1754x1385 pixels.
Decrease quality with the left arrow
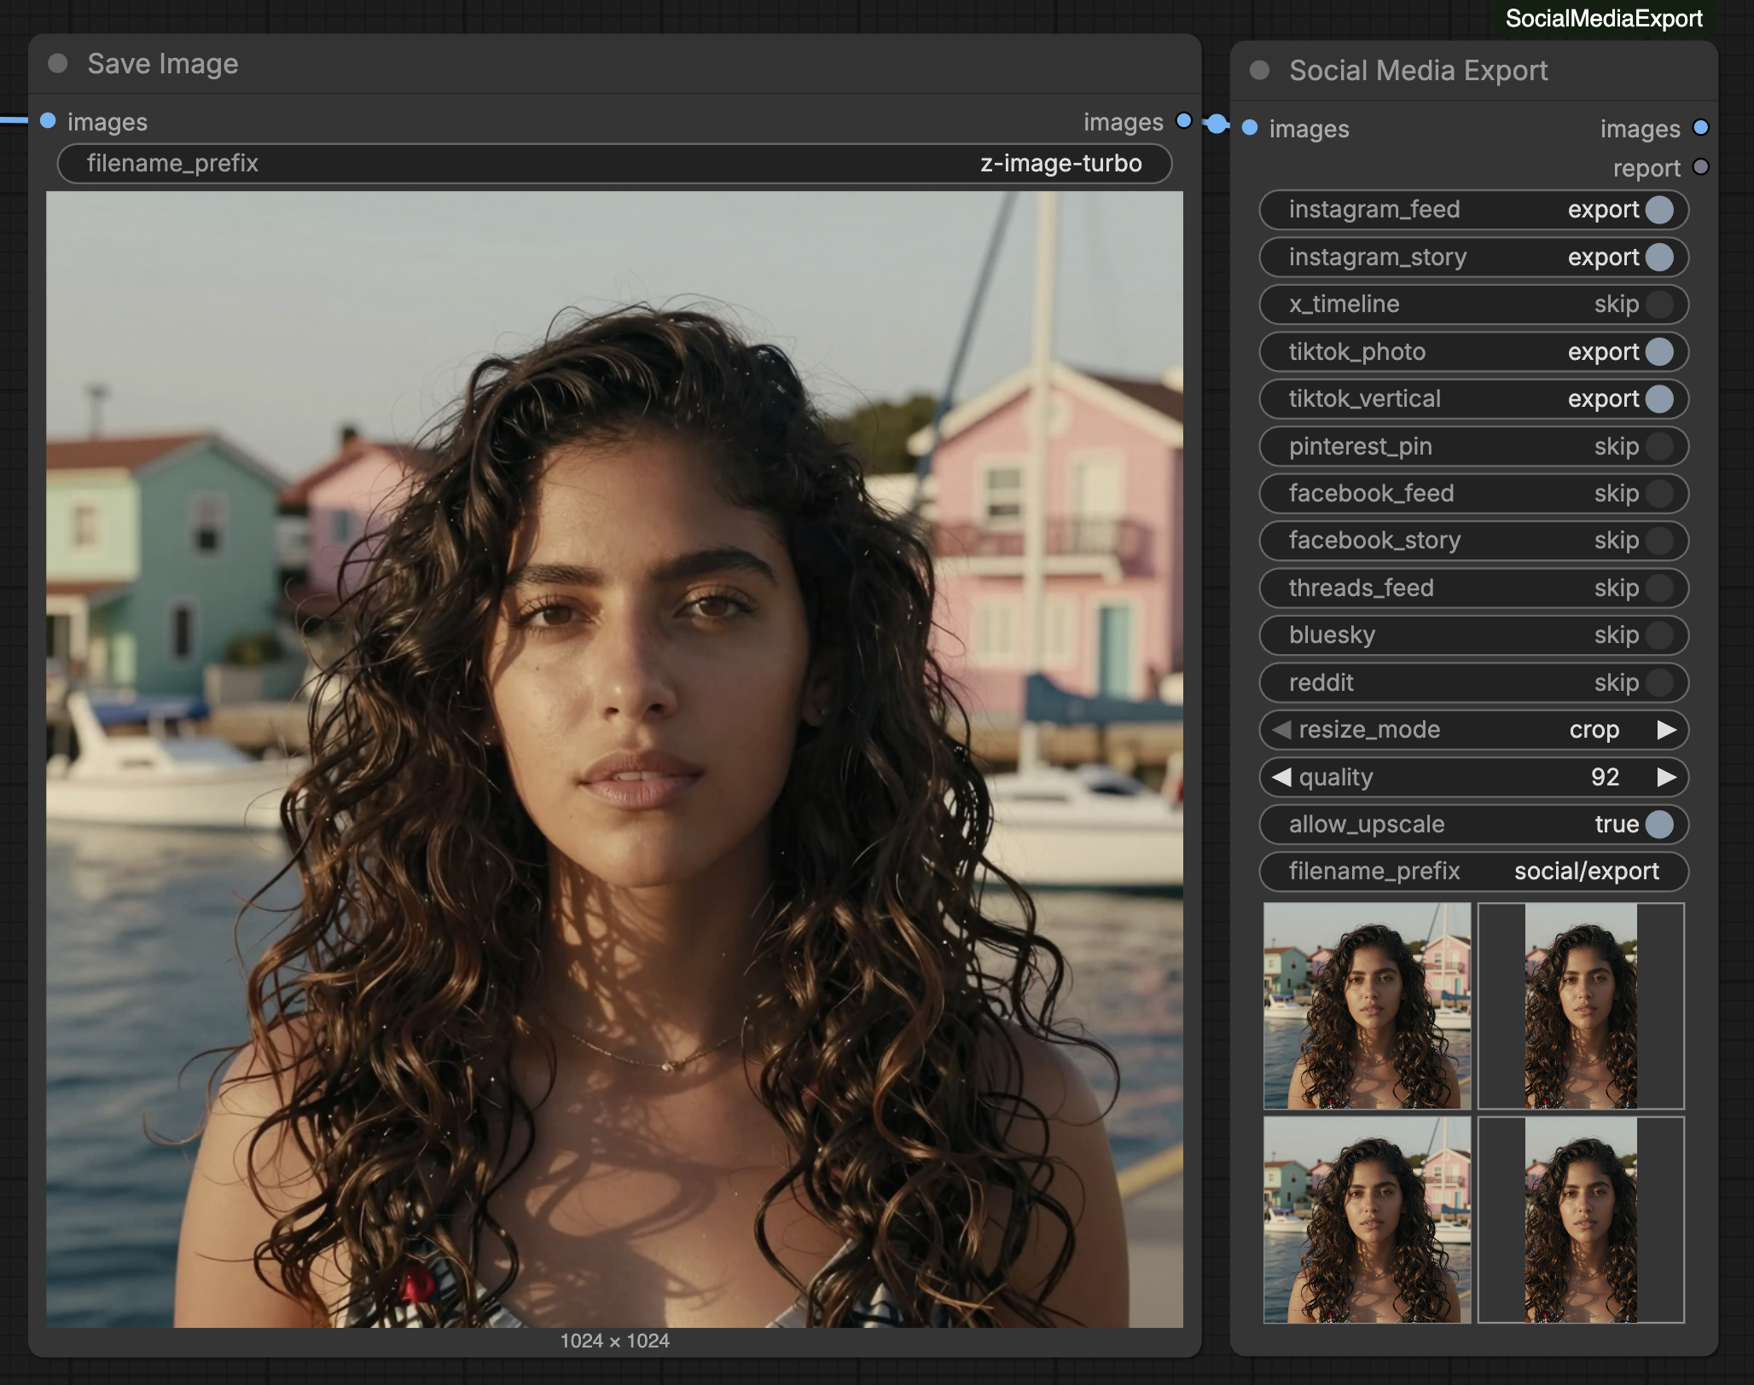click(1281, 777)
